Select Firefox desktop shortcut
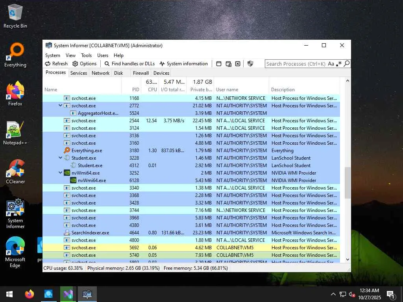403x302 pixels. click(x=15, y=94)
